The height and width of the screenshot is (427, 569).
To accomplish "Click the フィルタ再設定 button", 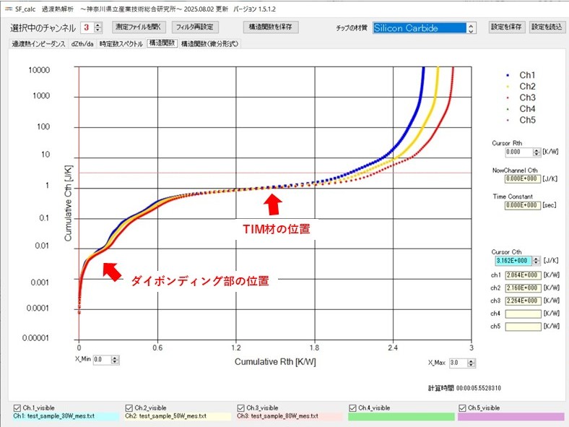I will 195,27.
